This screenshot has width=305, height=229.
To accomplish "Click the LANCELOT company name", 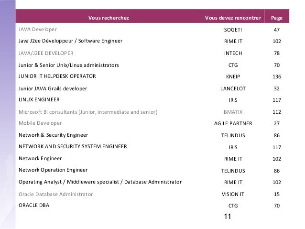I will 233,88.
